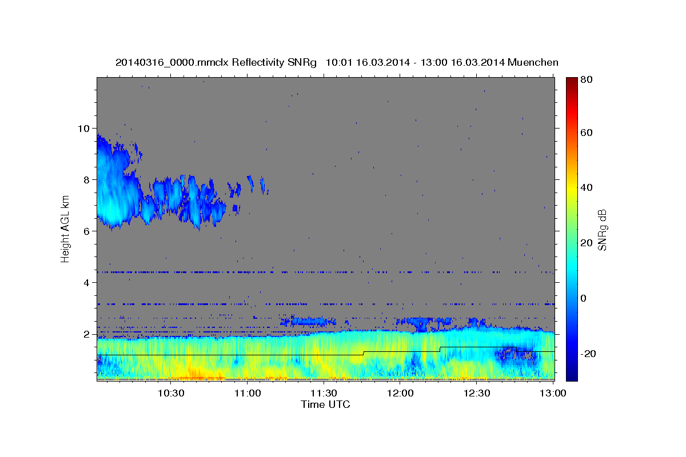Click the height tick label 2
Image resolution: width=686 pixels, height=457 pixels.
click(87, 334)
